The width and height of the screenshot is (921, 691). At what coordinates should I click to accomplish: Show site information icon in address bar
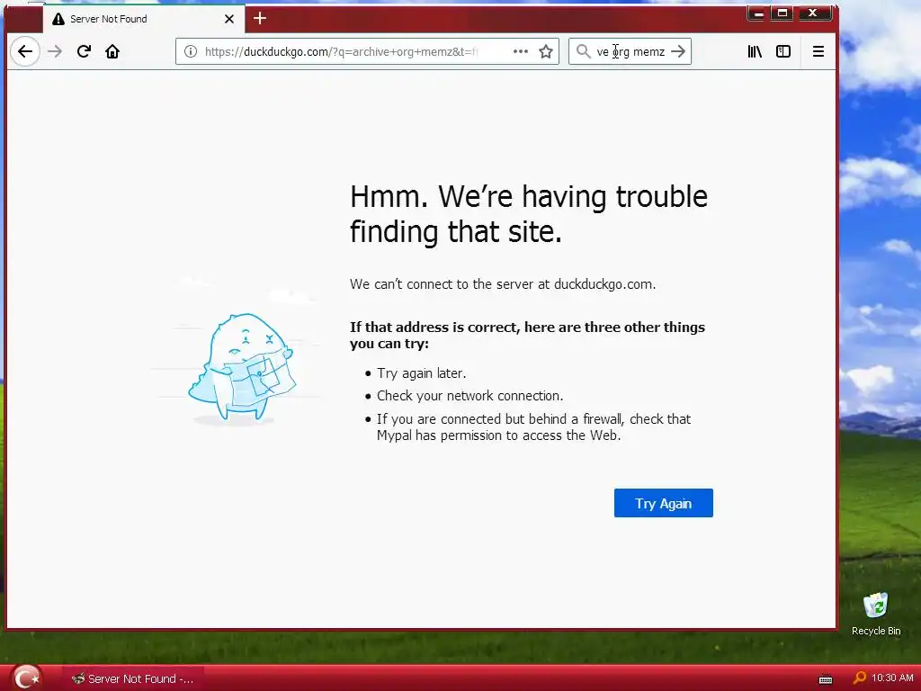(x=191, y=51)
